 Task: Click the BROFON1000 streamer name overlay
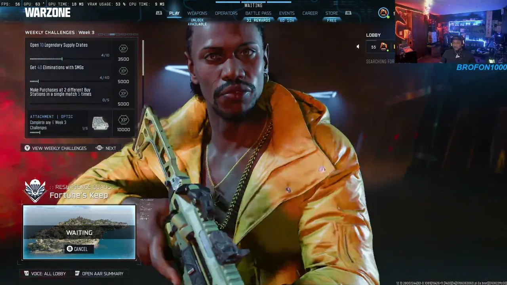pos(482,67)
